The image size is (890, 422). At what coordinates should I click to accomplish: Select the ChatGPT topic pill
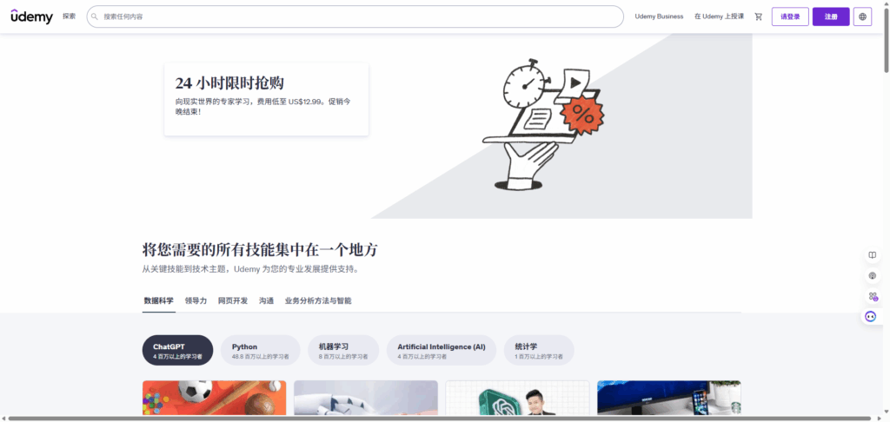(177, 351)
